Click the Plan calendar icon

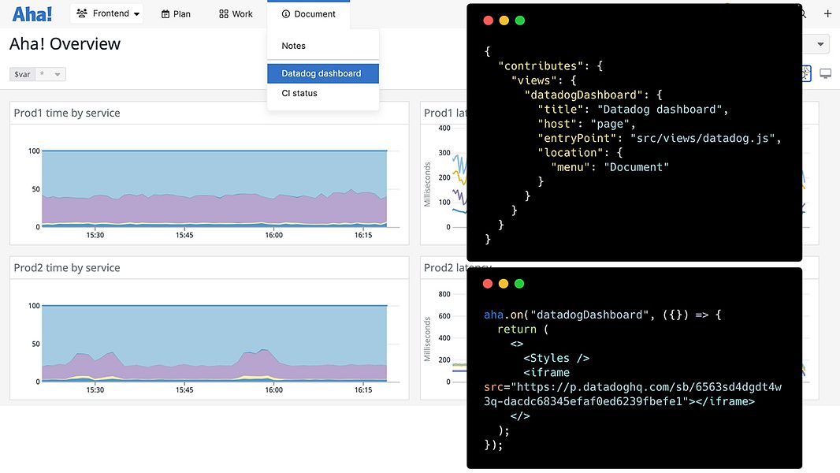tap(165, 14)
